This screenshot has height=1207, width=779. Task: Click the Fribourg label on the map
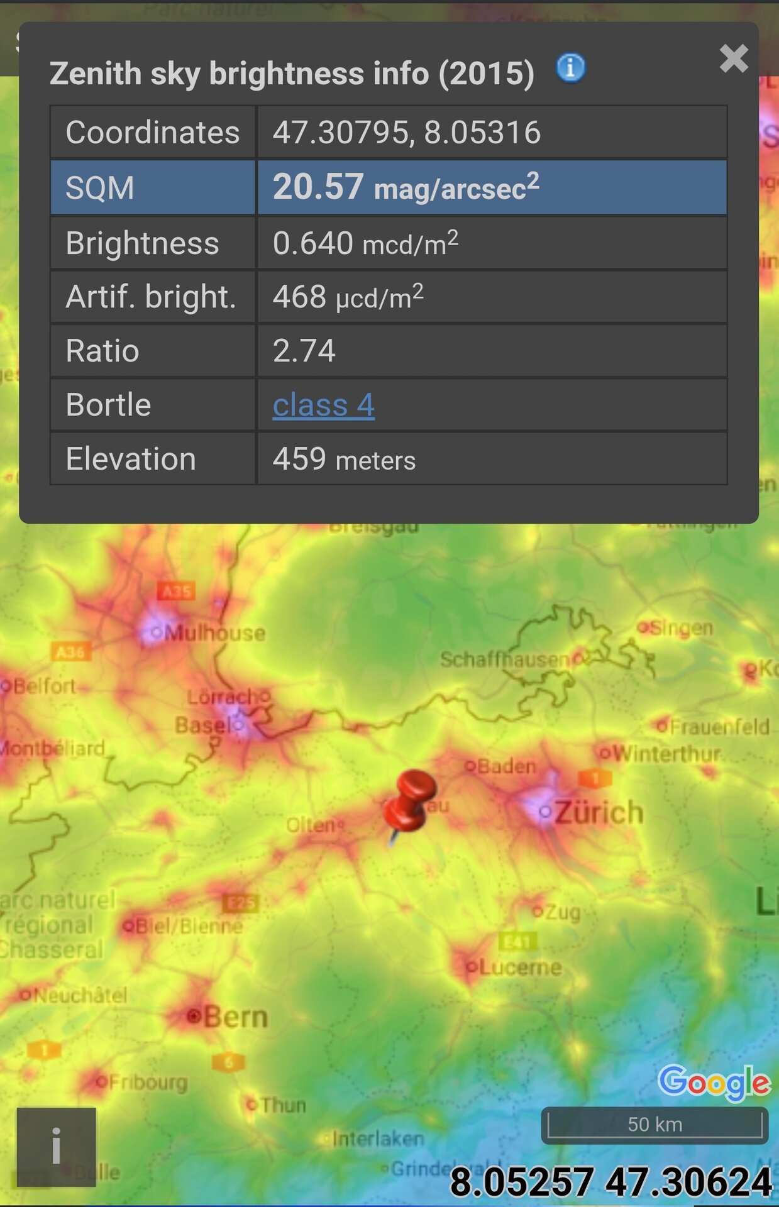[x=149, y=1083]
